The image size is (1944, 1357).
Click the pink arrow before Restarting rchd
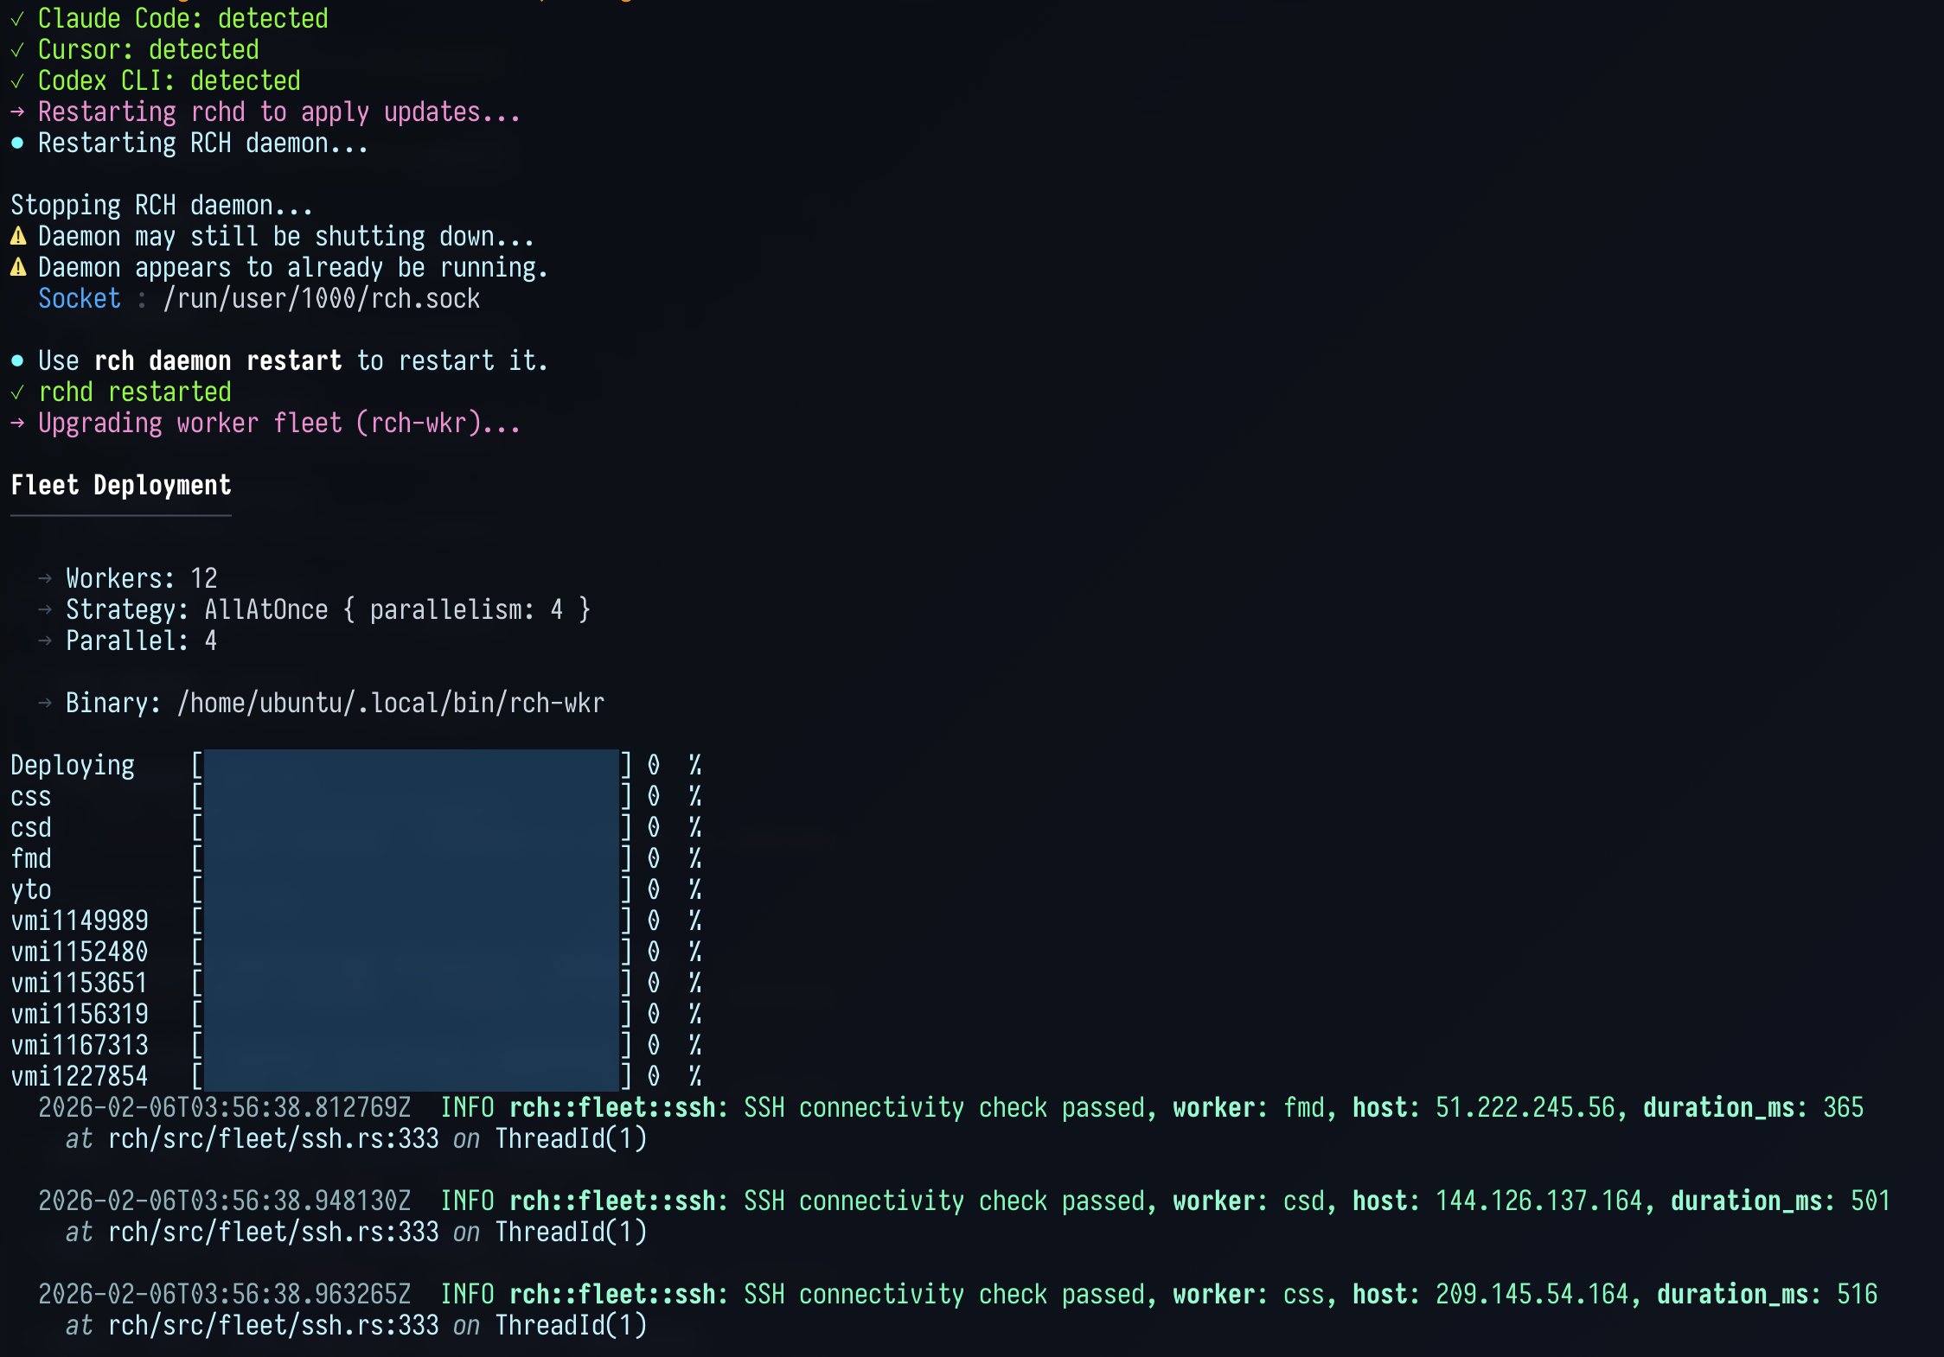coord(17,112)
